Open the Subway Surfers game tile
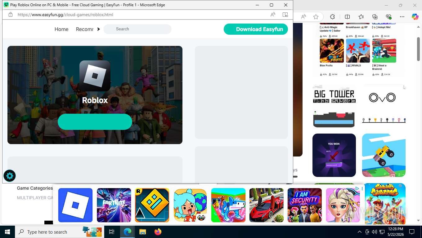 [x=385, y=204]
